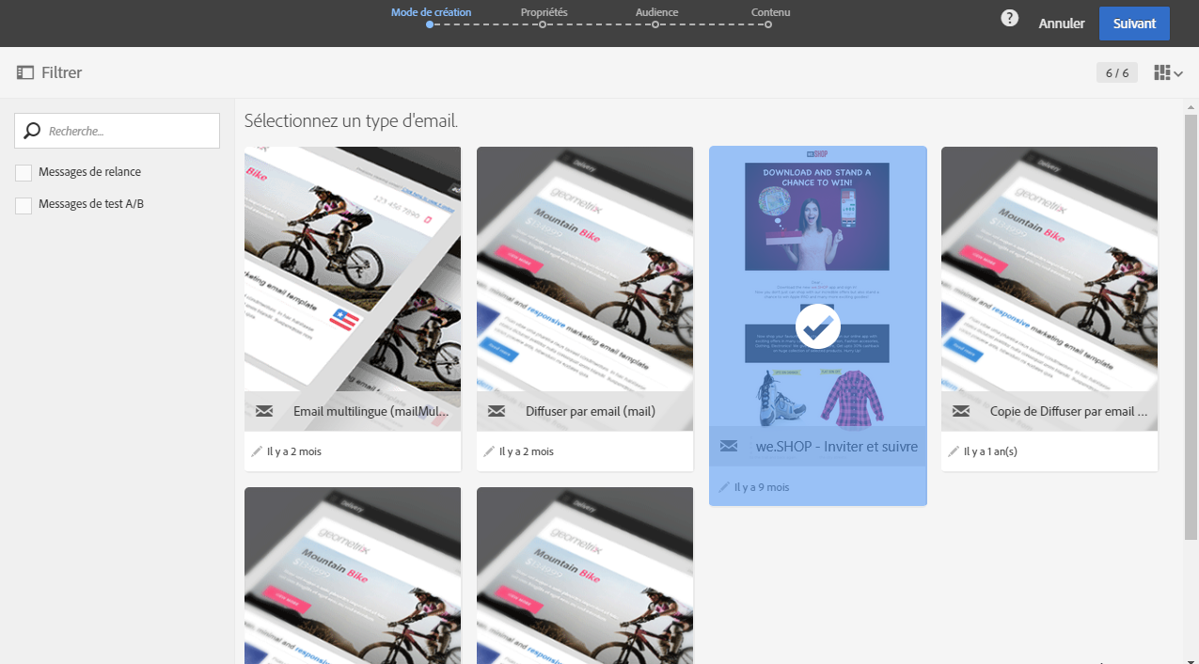Image resolution: width=1199 pixels, height=664 pixels.
Task: Click Messages de test A/B label
Action: [x=91, y=204]
